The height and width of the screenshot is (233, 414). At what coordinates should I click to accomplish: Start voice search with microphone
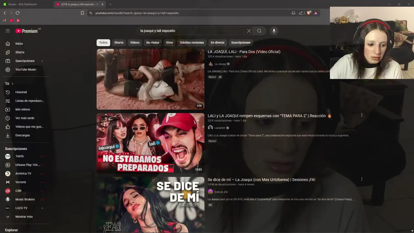click(274, 31)
